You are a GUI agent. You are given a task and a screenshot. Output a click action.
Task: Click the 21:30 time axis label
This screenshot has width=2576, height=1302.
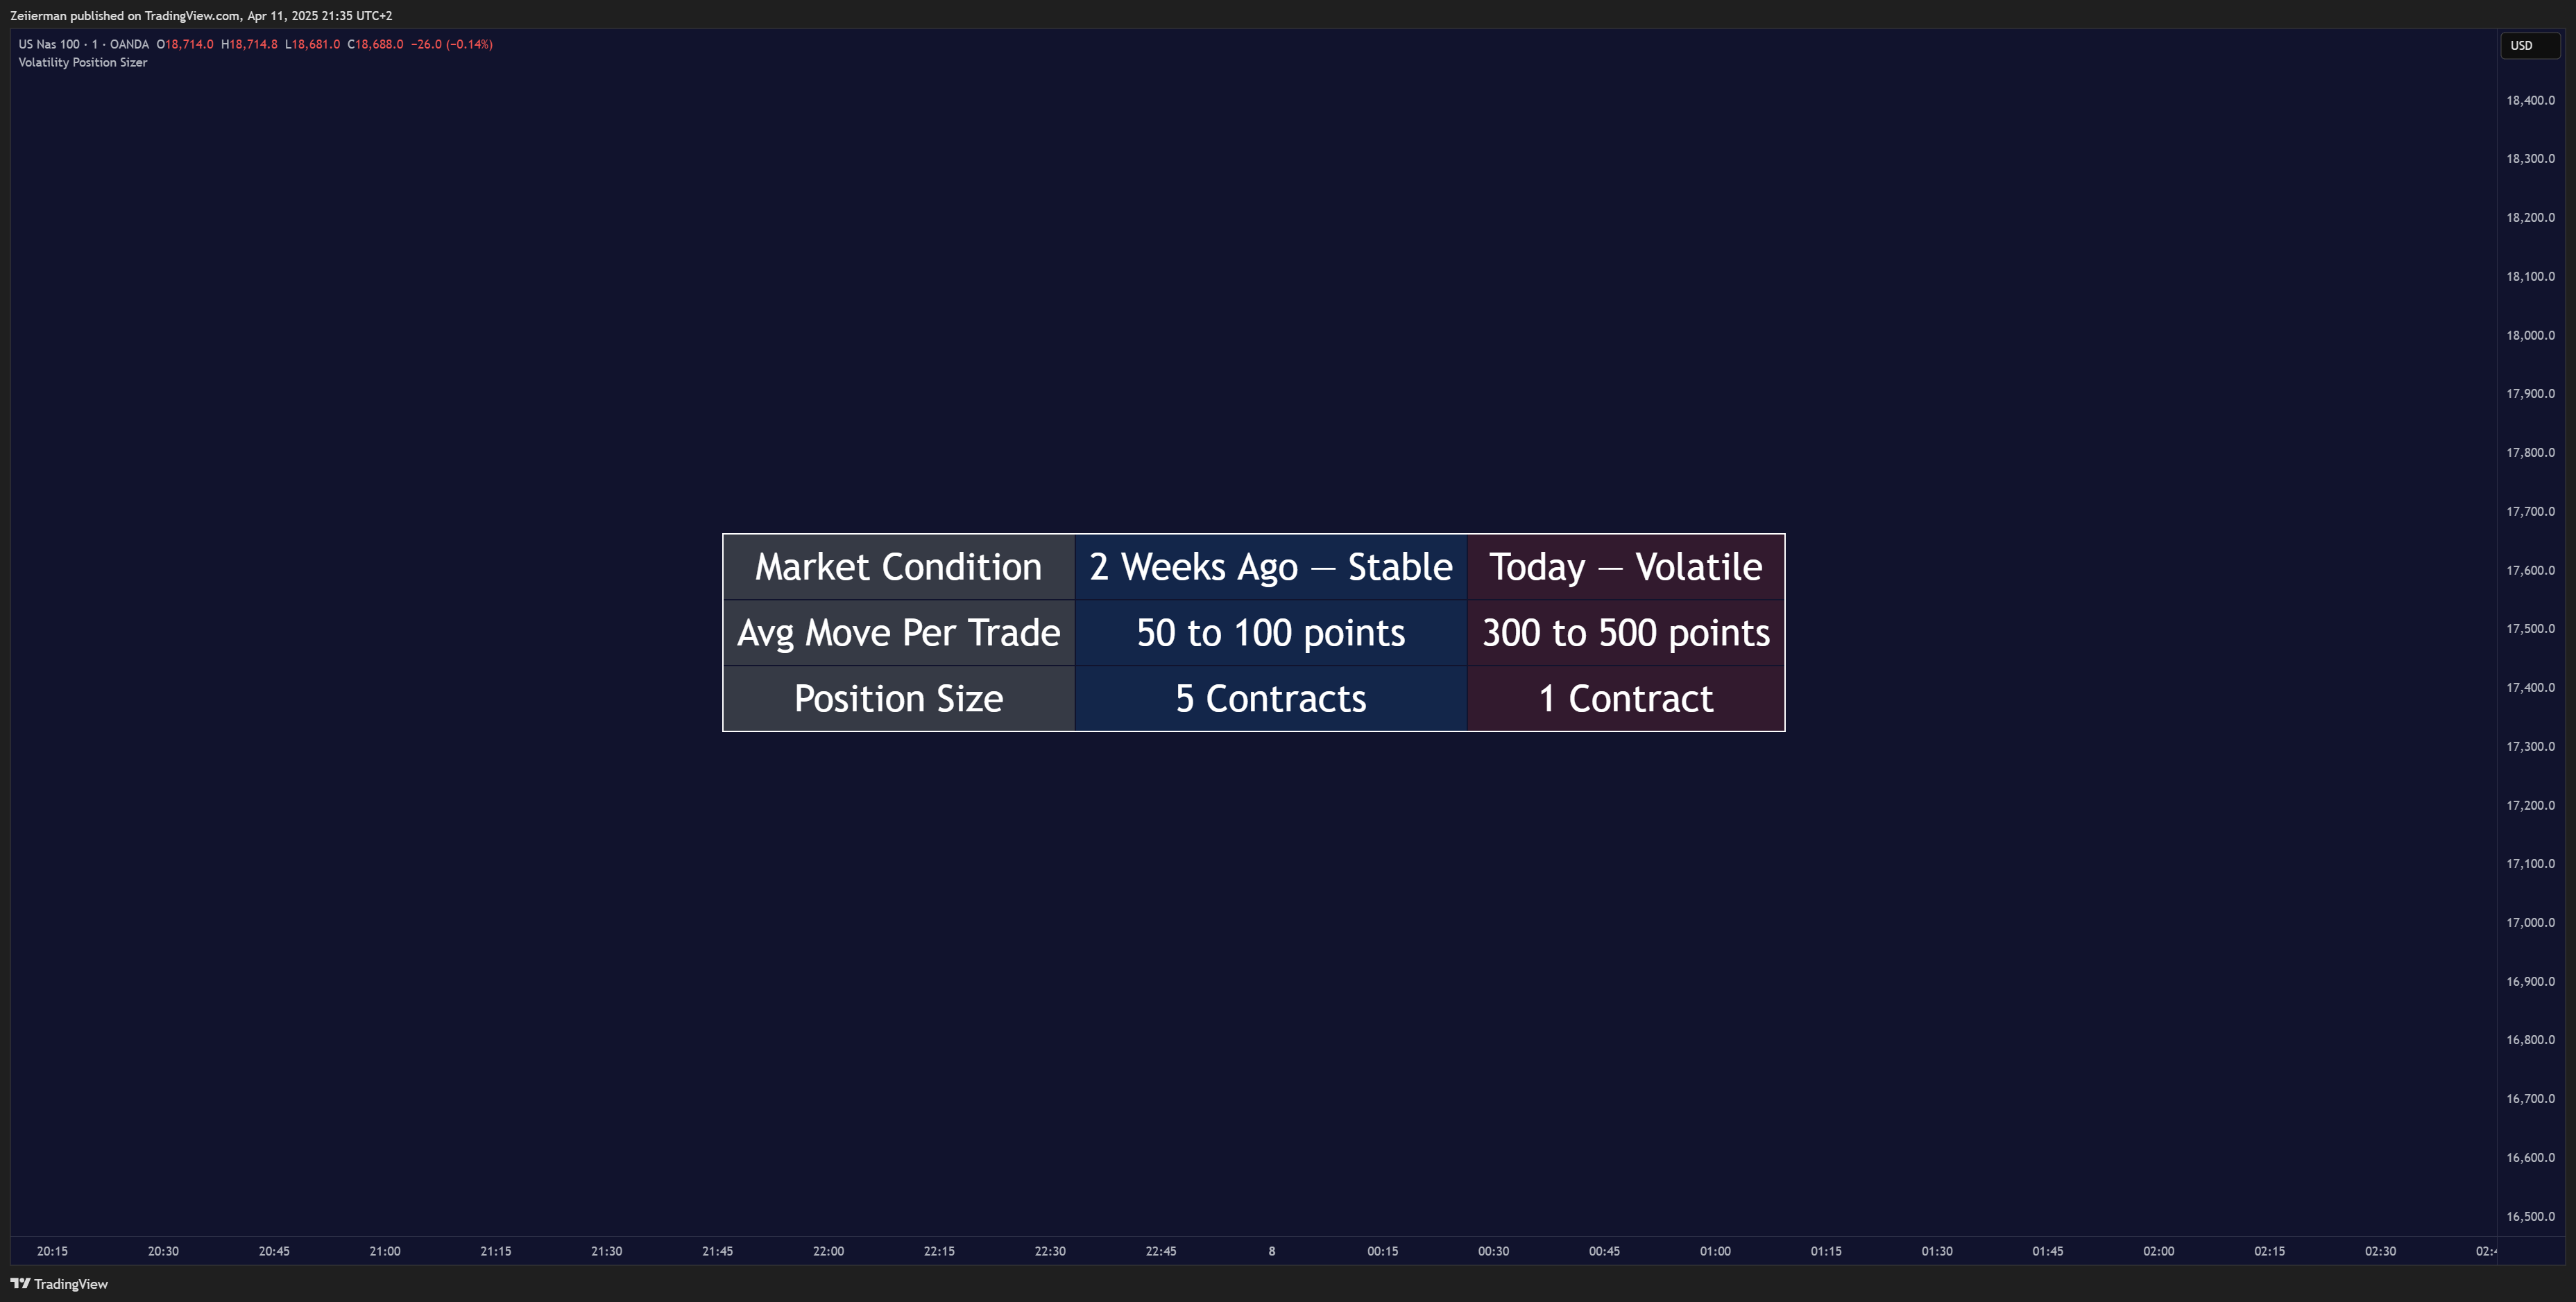pos(606,1251)
